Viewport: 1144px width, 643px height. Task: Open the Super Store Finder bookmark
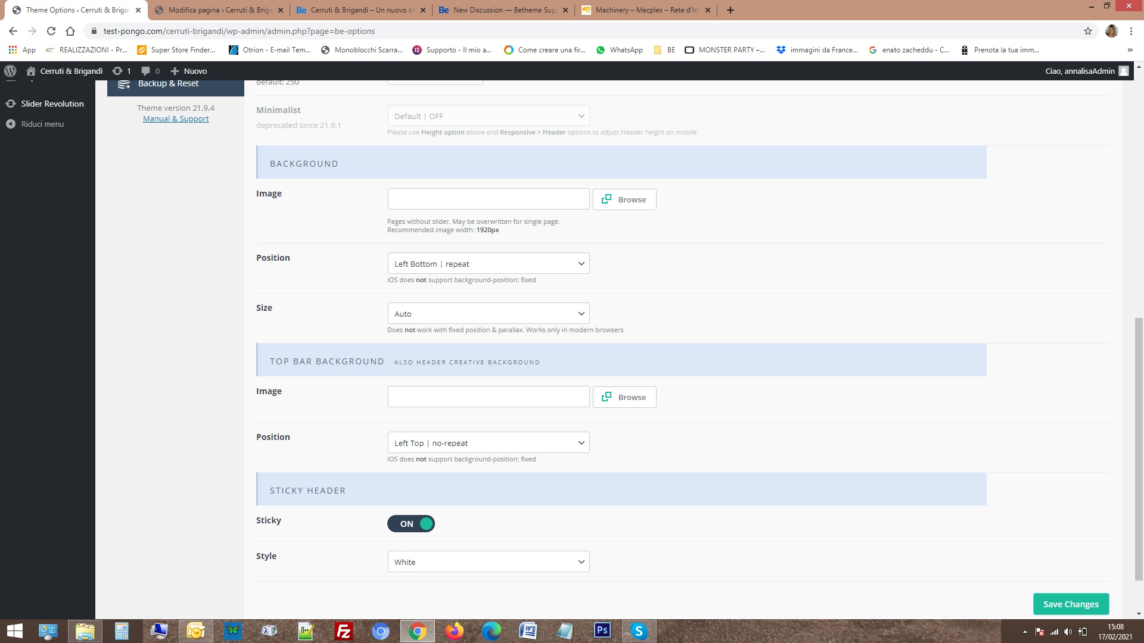(x=176, y=50)
